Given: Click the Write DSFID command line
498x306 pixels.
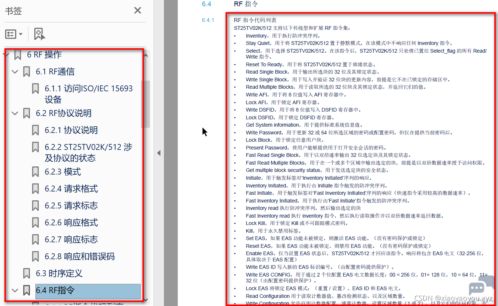Looking at the screenshot, I should [x=303, y=110].
